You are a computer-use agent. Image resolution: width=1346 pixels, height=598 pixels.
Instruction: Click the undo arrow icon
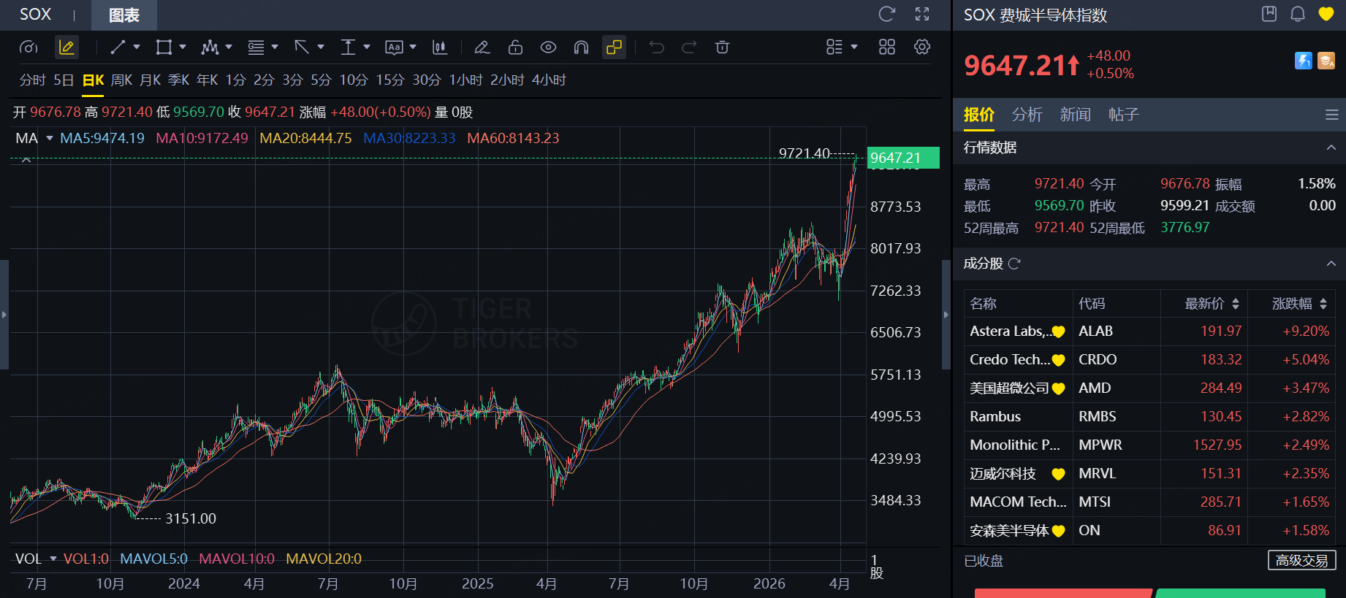coord(657,47)
